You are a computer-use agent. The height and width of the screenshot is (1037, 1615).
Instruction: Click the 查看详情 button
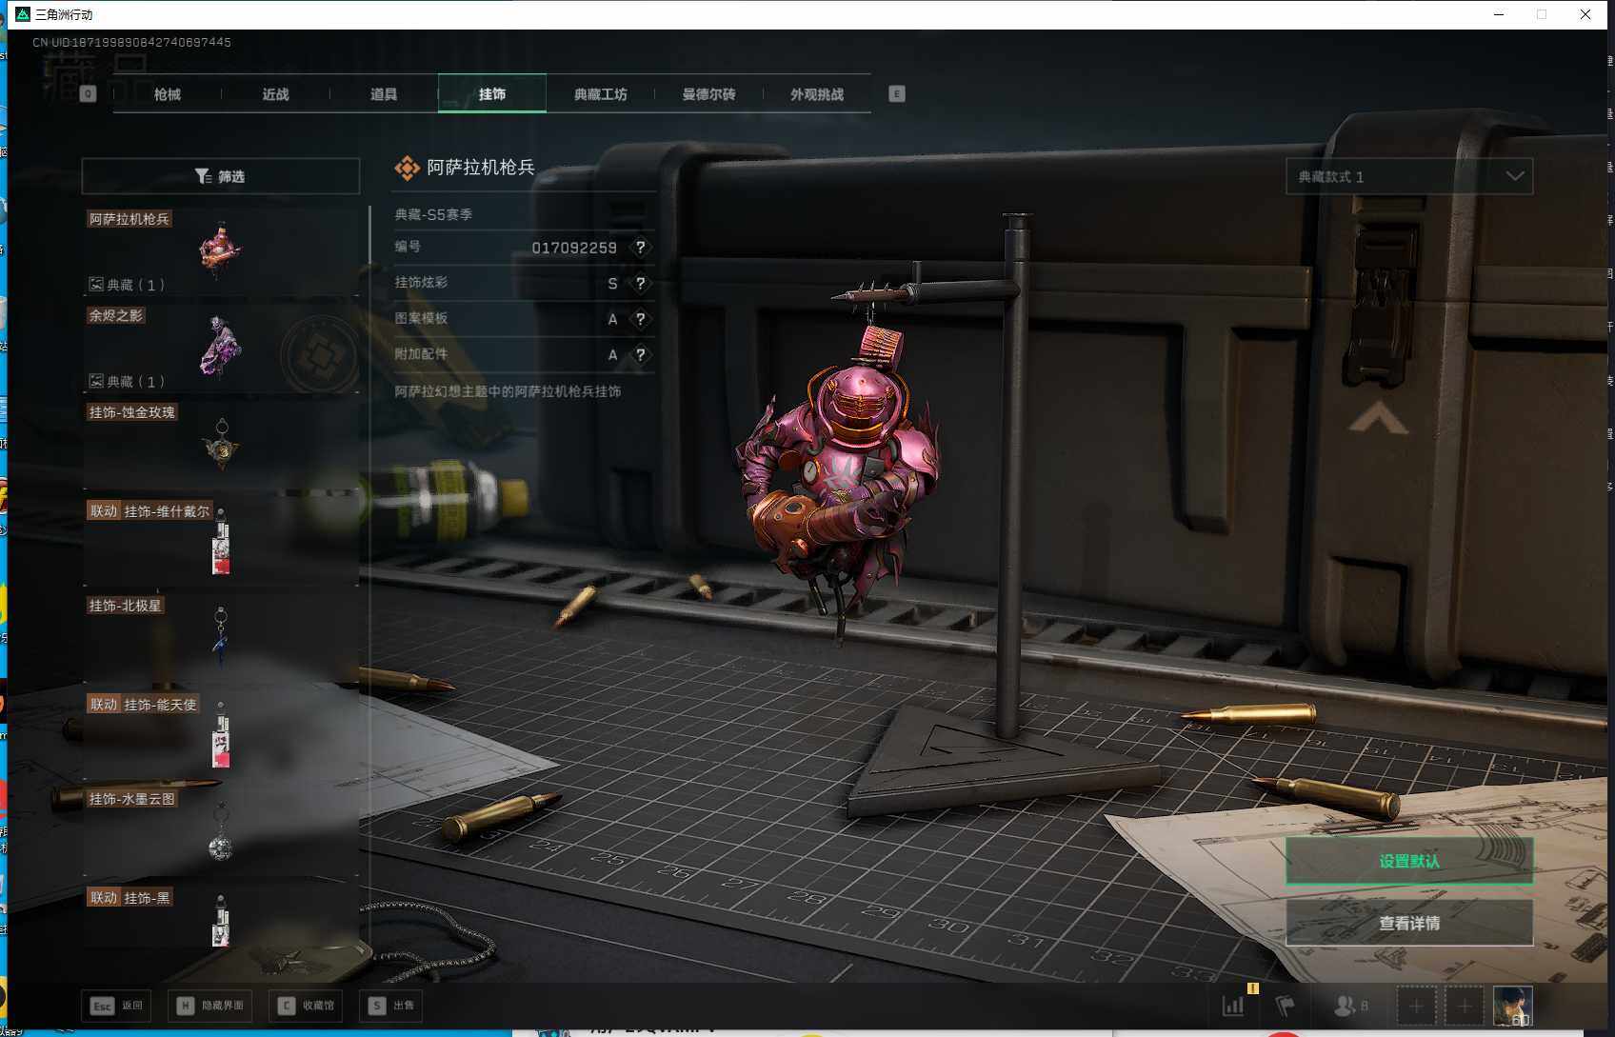1408,923
